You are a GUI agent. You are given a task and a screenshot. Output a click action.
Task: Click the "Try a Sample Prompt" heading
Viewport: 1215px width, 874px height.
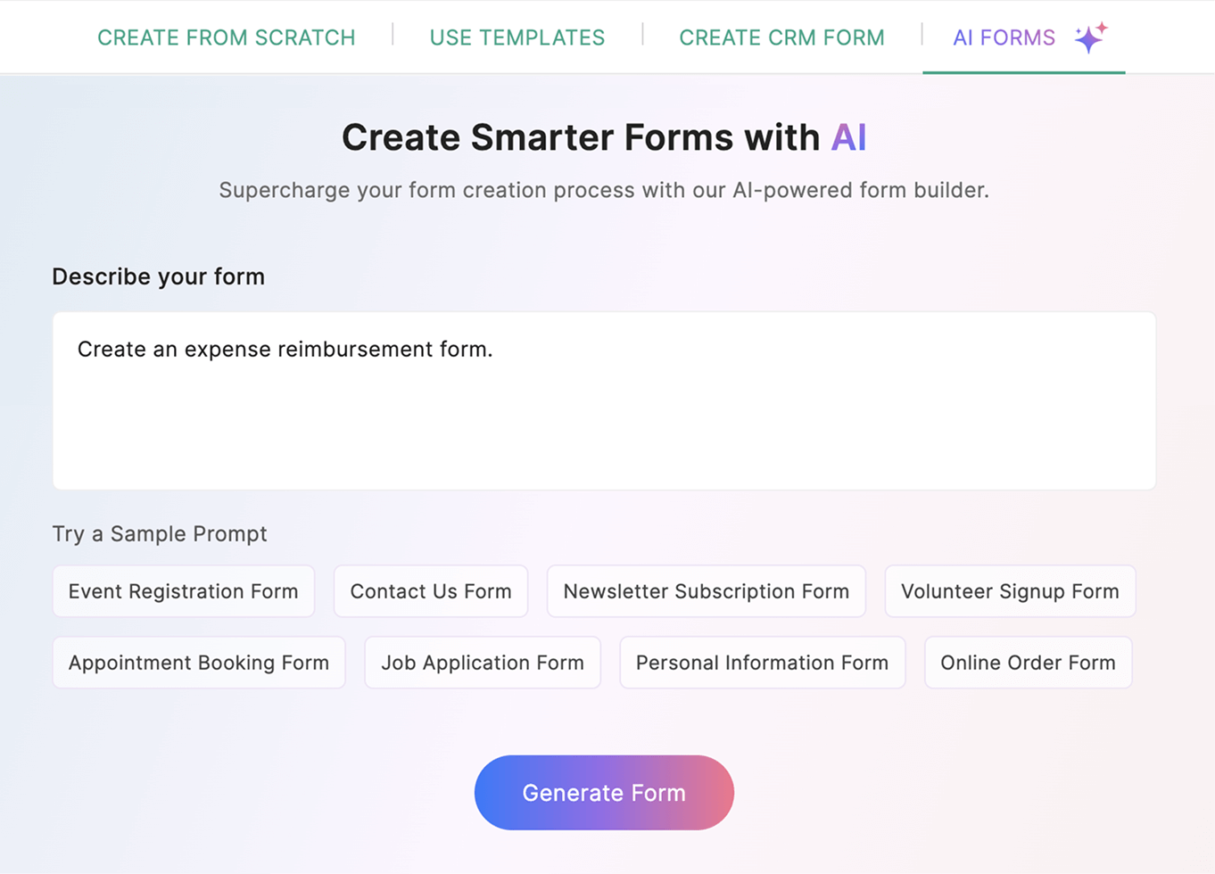click(160, 533)
